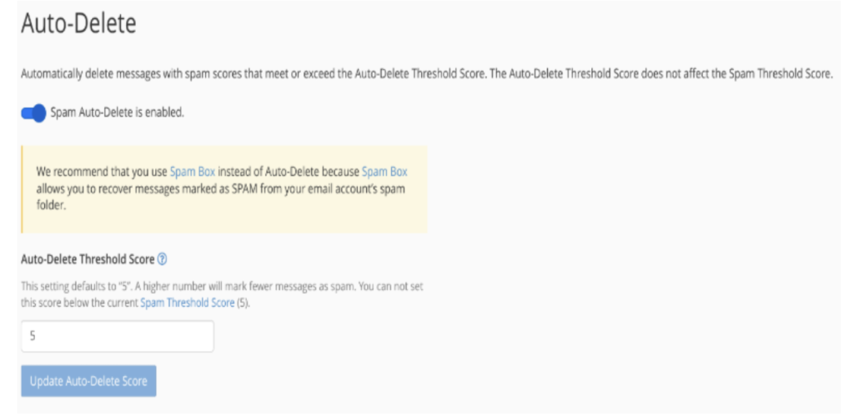Viewport: 854px width, 417px height.
Task: Open the first Spam Box link after "you use"
Action: [x=193, y=172]
